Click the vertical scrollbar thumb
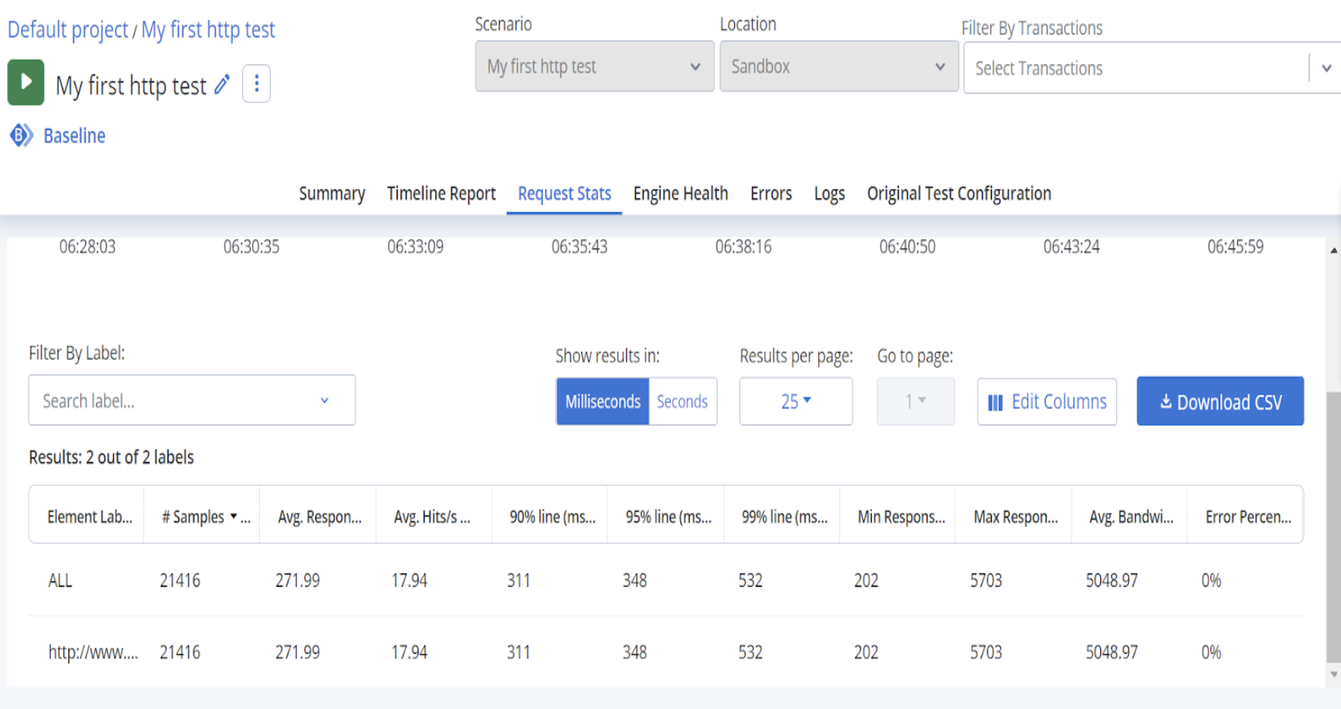 (1333, 527)
